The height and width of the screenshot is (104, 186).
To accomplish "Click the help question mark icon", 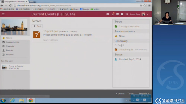I will point(122,14).
